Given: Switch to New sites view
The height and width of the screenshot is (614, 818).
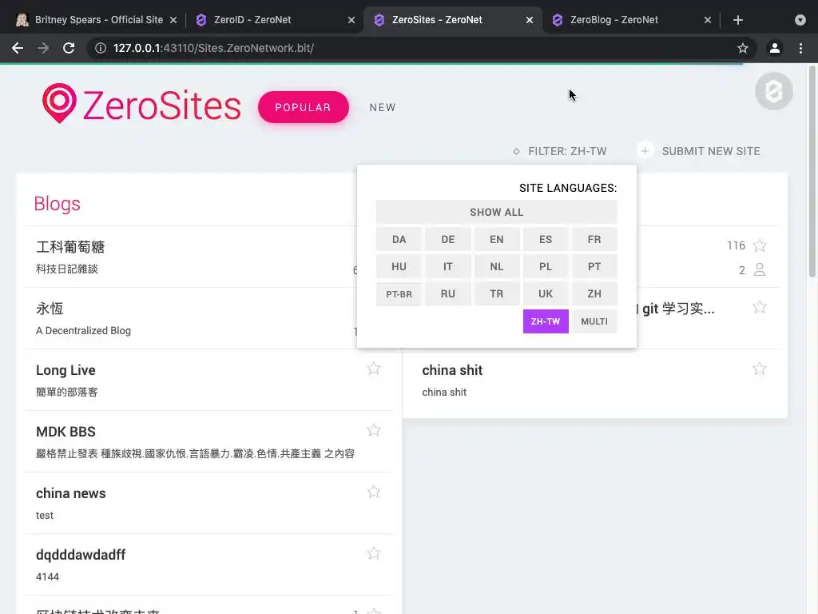Looking at the screenshot, I should pyautogui.click(x=383, y=108).
